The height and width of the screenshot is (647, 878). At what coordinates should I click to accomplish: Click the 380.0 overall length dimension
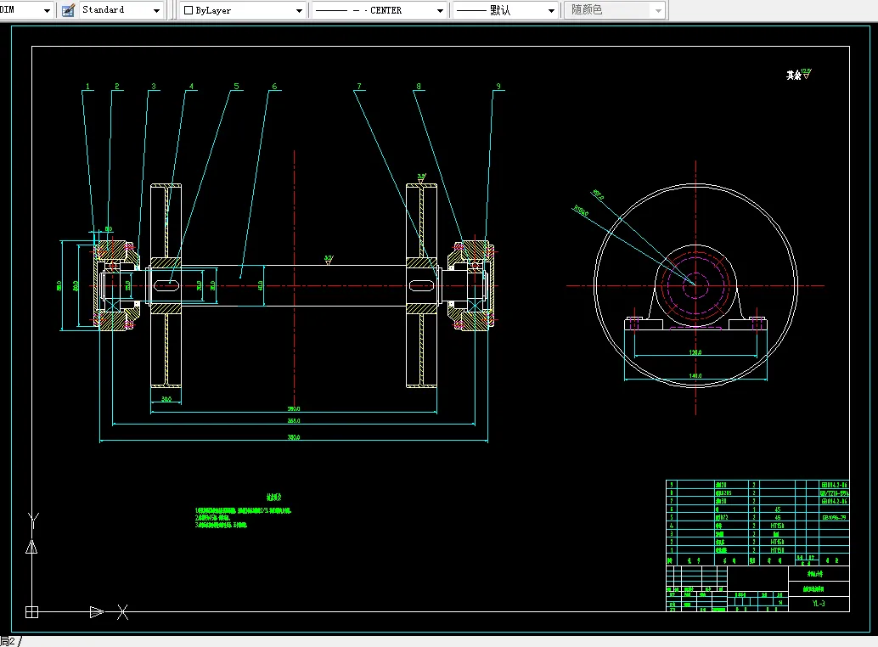coord(294,437)
